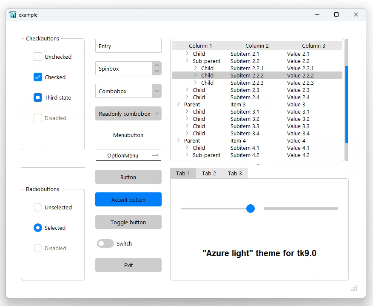373x306 pixels.
Task: Switch to Tab 2
Action: tap(209, 174)
